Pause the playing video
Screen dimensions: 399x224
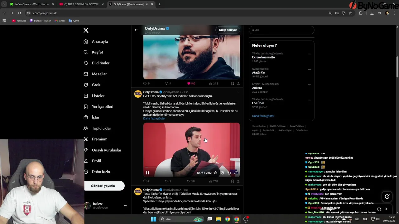click(147, 173)
